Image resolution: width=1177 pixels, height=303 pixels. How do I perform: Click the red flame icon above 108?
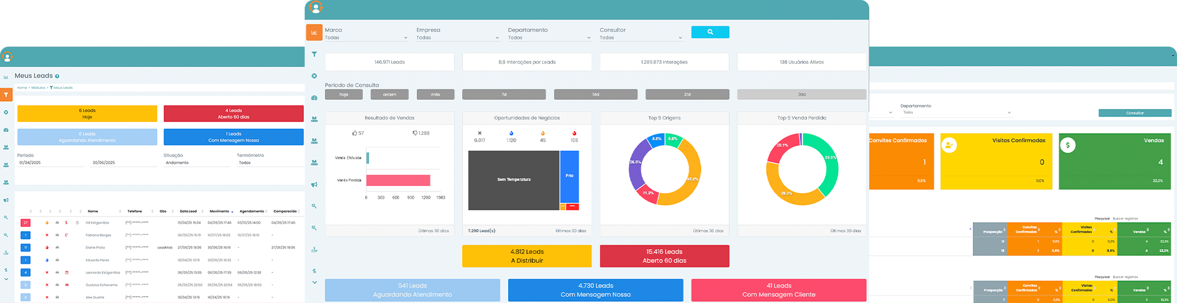[x=574, y=133]
